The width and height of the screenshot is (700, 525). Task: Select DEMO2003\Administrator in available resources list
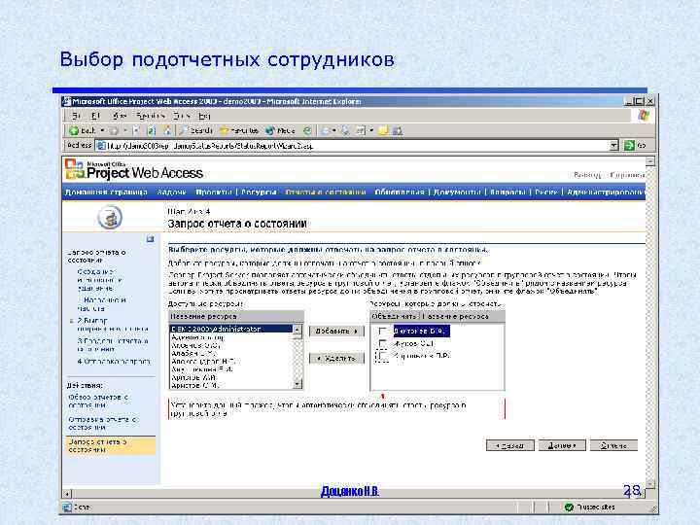(230, 329)
